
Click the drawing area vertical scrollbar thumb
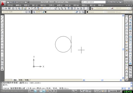(x=123, y=49)
